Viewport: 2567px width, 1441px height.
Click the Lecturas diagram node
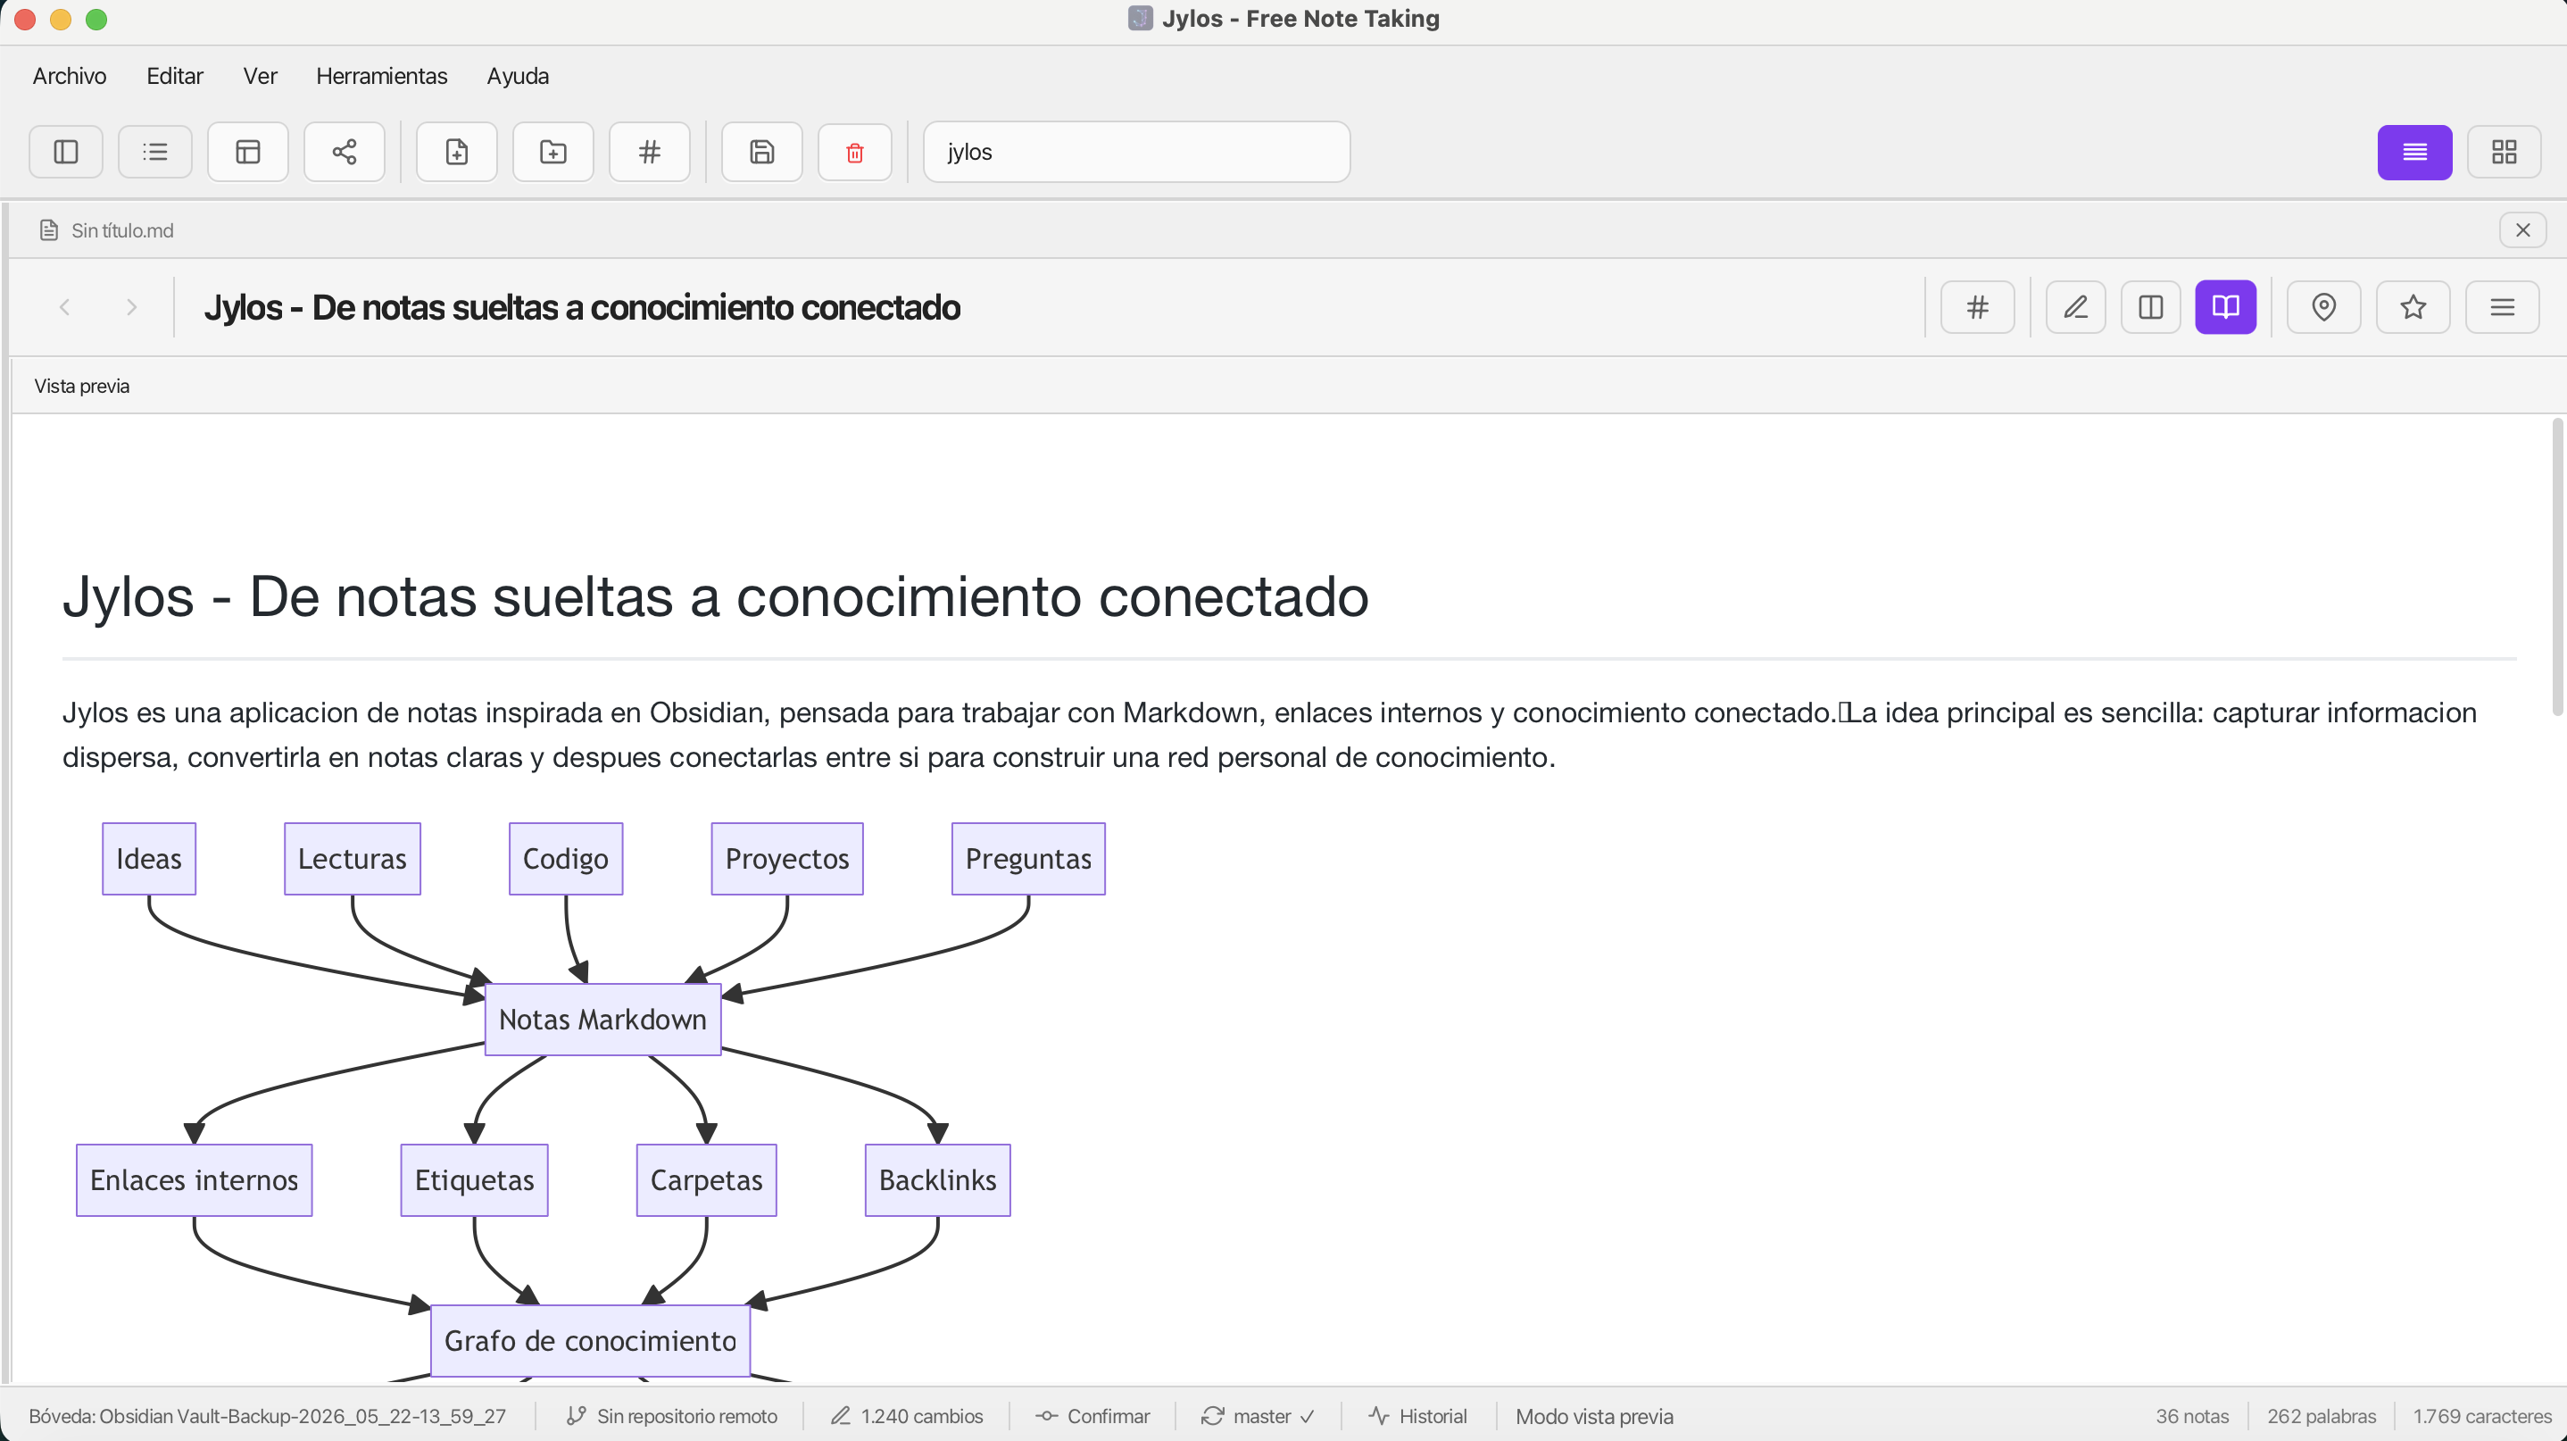coord(353,859)
